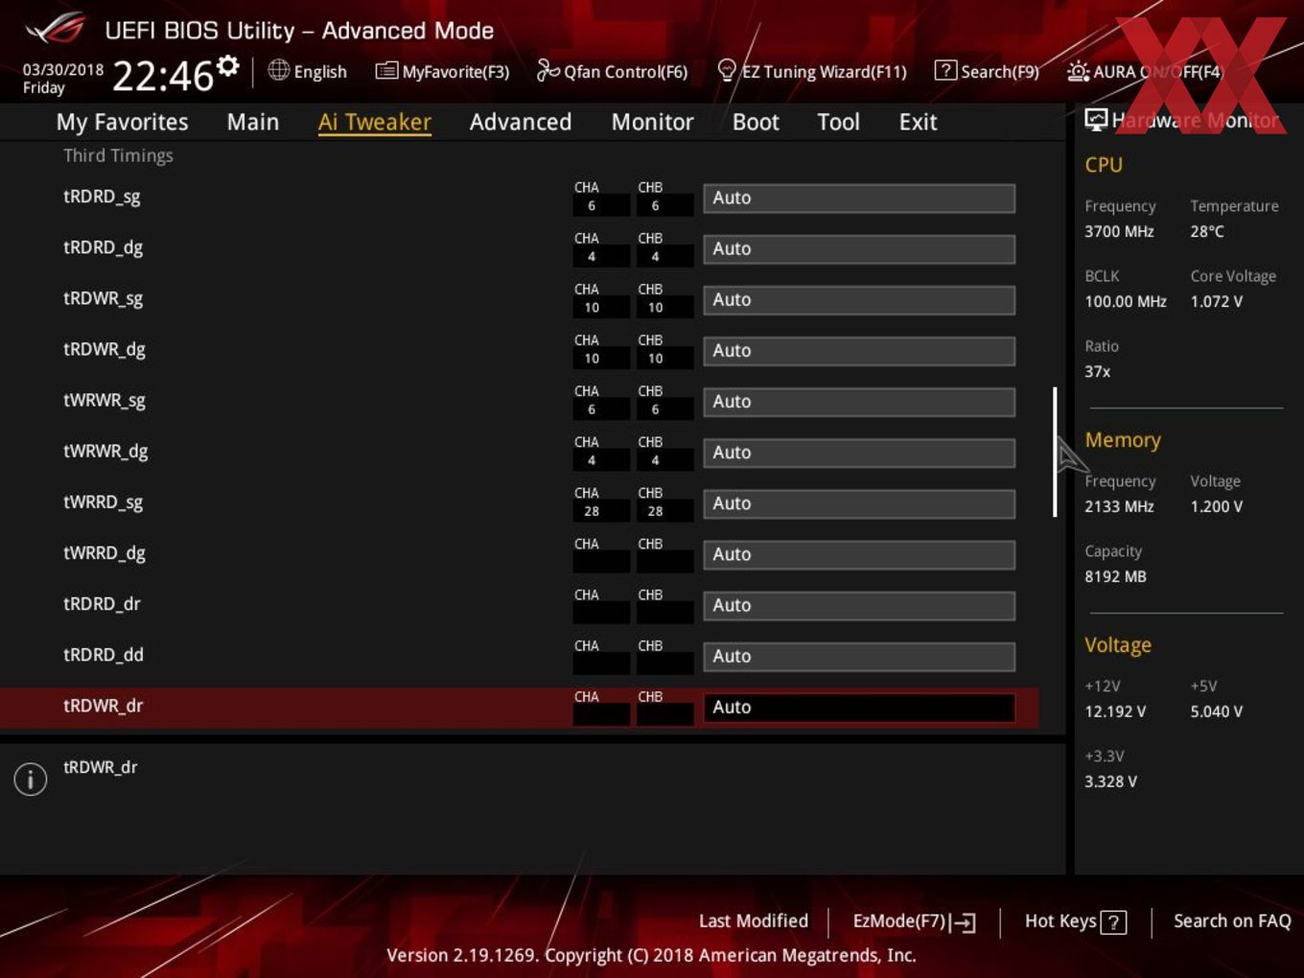The image size is (1304, 978).
Task: Click the +12V reading 12.192 V
Action: point(1114,711)
